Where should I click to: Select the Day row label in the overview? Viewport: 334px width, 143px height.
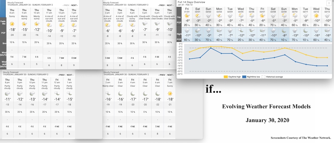(179, 17)
